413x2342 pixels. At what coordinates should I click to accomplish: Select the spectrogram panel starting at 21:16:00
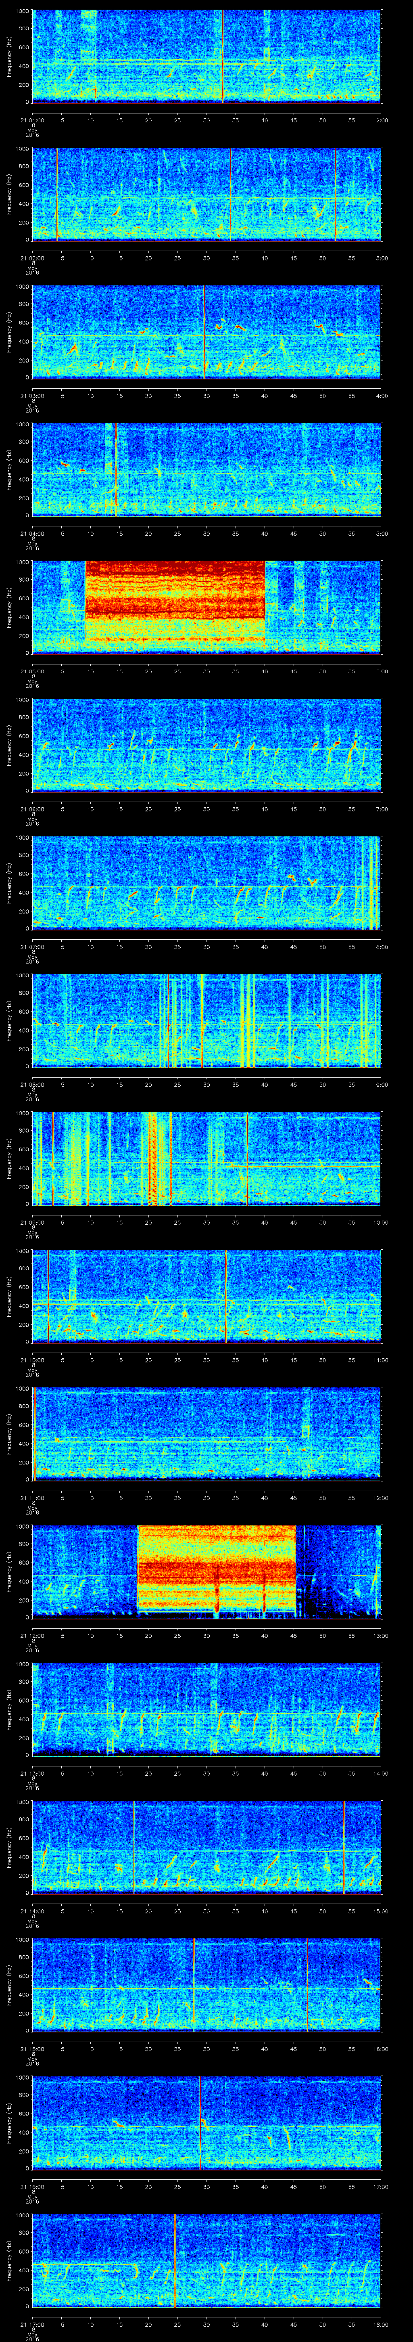[206, 2123]
